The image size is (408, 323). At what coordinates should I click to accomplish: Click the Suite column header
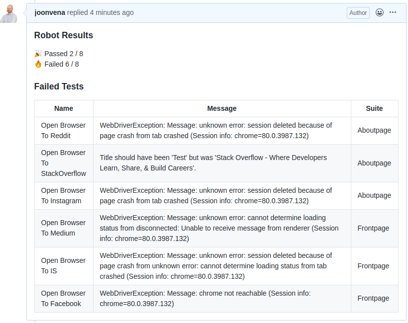(375, 108)
